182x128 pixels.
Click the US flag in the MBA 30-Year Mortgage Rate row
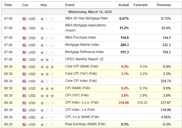pos(24,19)
